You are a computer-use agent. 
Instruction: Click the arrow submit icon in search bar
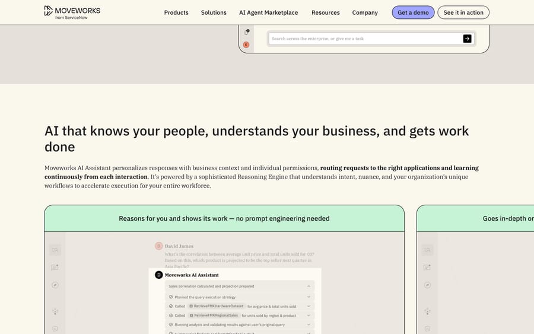pos(468,39)
